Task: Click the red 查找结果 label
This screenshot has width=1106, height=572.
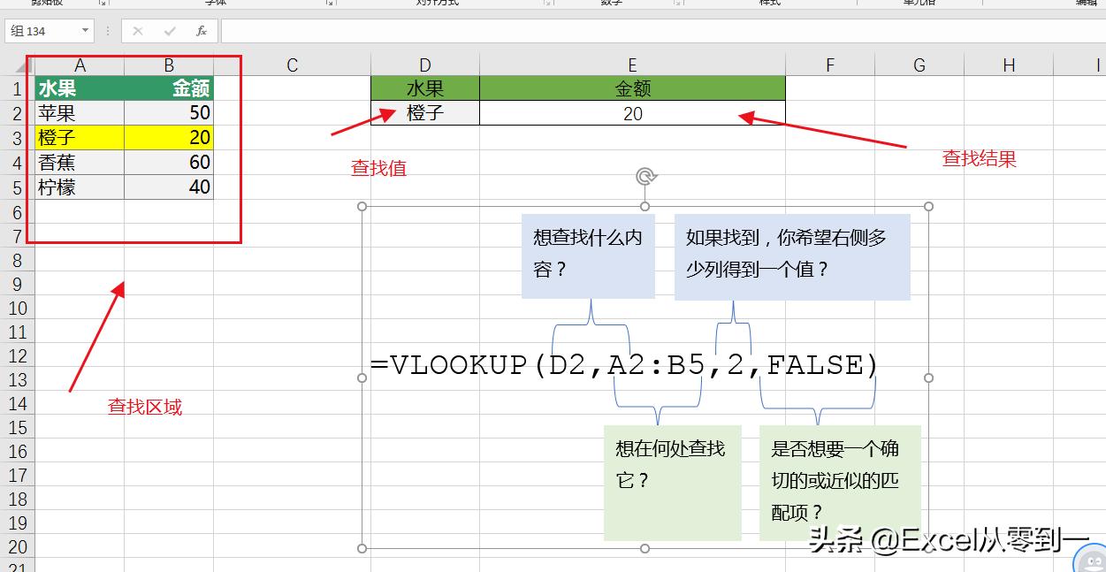Action: pyautogui.click(x=979, y=159)
